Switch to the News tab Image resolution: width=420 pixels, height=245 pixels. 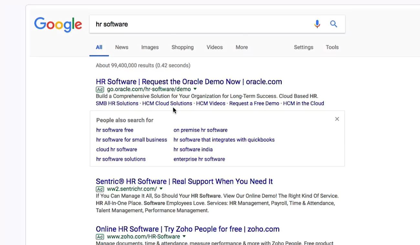(x=122, y=47)
